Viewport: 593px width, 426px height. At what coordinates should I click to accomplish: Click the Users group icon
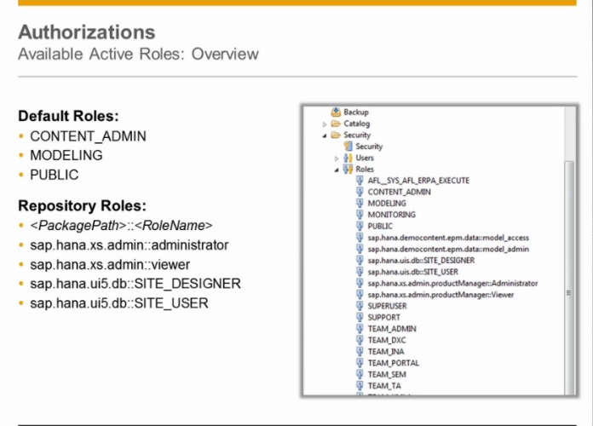point(348,158)
